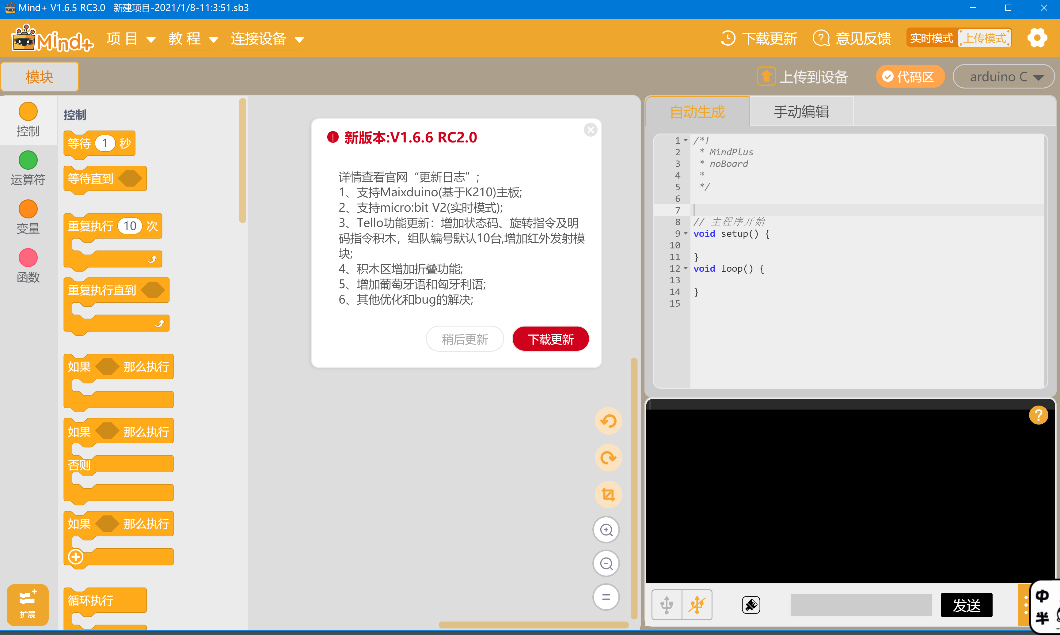Click the 'void setup() {' code line
This screenshot has width=1060, height=635.
coord(731,234)
